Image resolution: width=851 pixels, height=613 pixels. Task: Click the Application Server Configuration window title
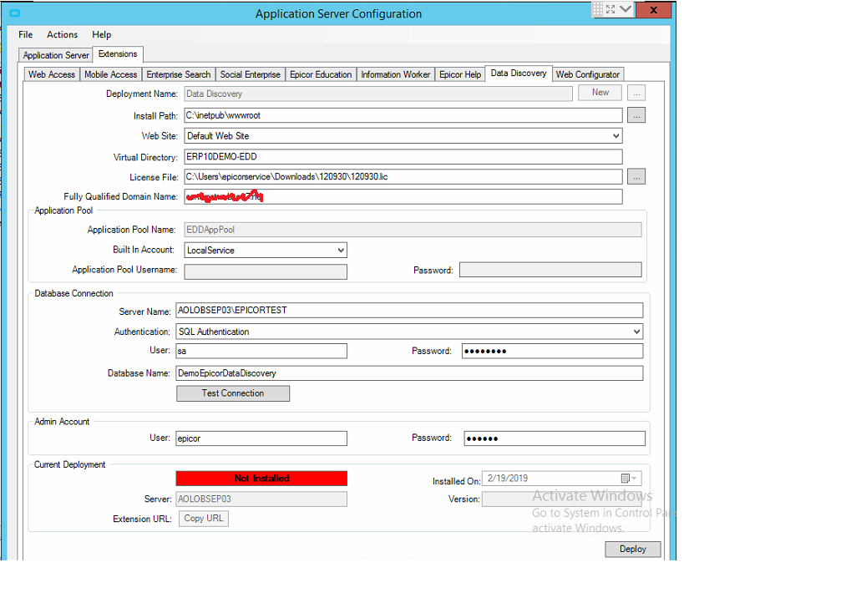[339, 14]
